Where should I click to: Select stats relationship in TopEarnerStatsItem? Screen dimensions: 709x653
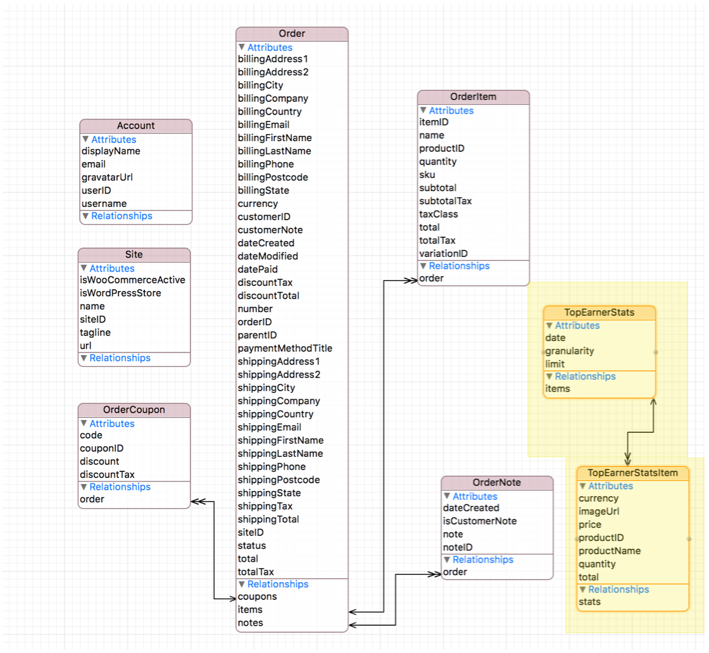[x=589, y=602]
